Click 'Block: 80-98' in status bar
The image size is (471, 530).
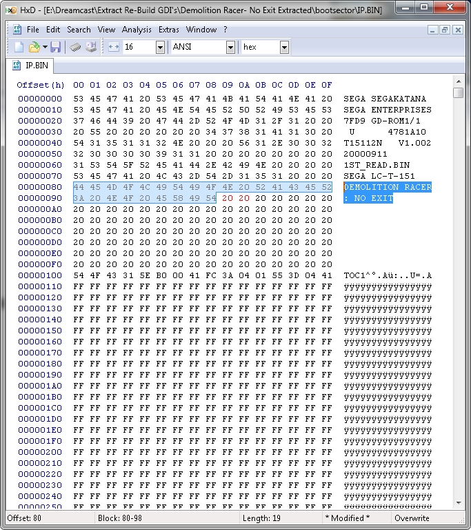[x=119, y=518]
